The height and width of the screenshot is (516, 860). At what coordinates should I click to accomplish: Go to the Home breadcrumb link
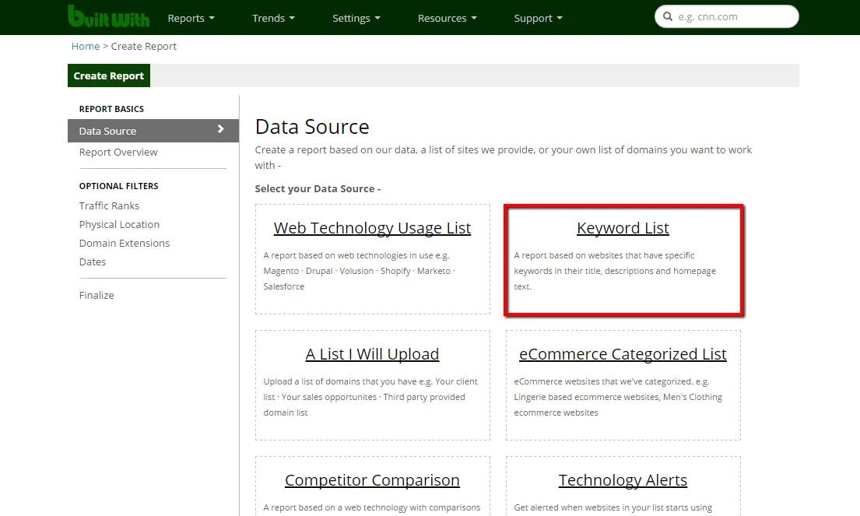pos(86,46)
